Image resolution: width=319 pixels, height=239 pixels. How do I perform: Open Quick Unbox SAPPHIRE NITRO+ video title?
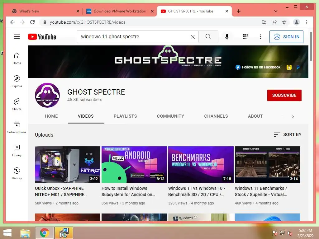[x=61, y=191]
